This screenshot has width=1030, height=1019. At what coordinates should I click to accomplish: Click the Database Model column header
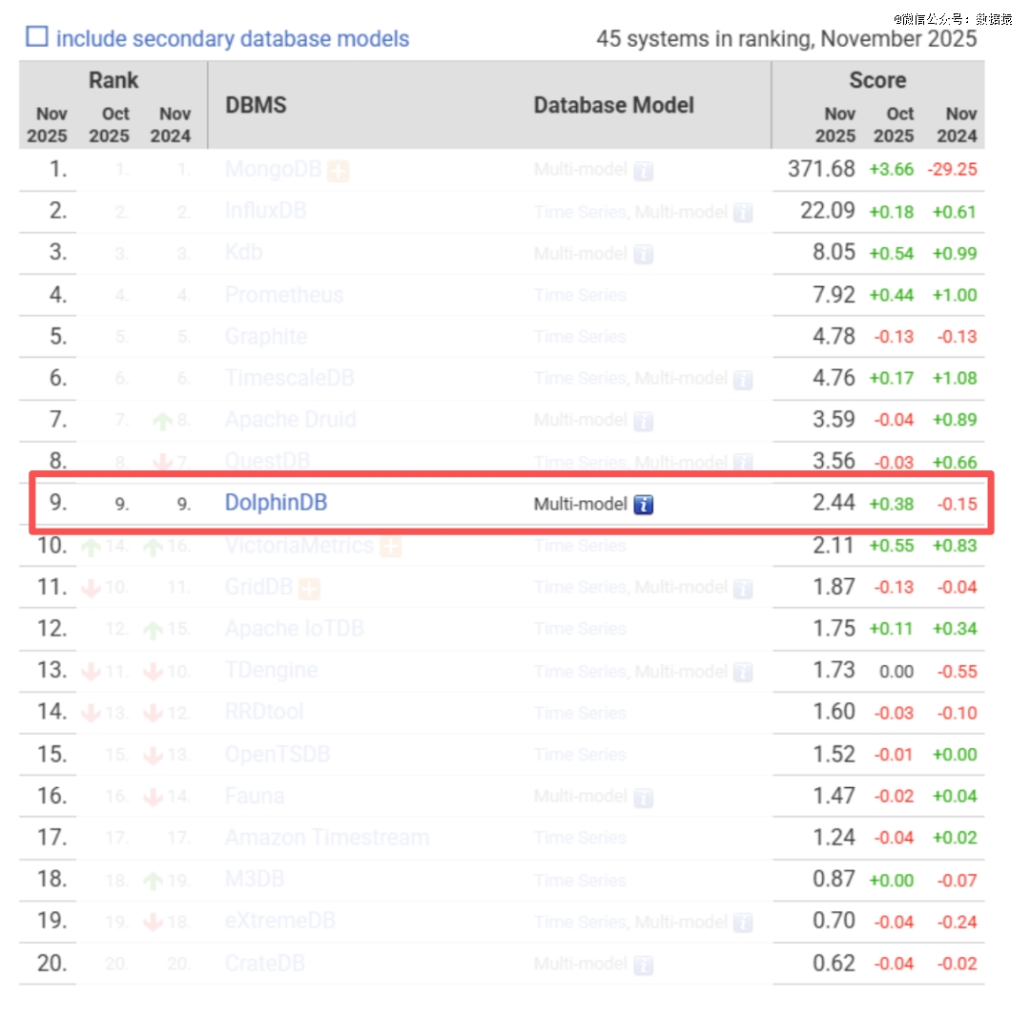click(x=613, y=105)
